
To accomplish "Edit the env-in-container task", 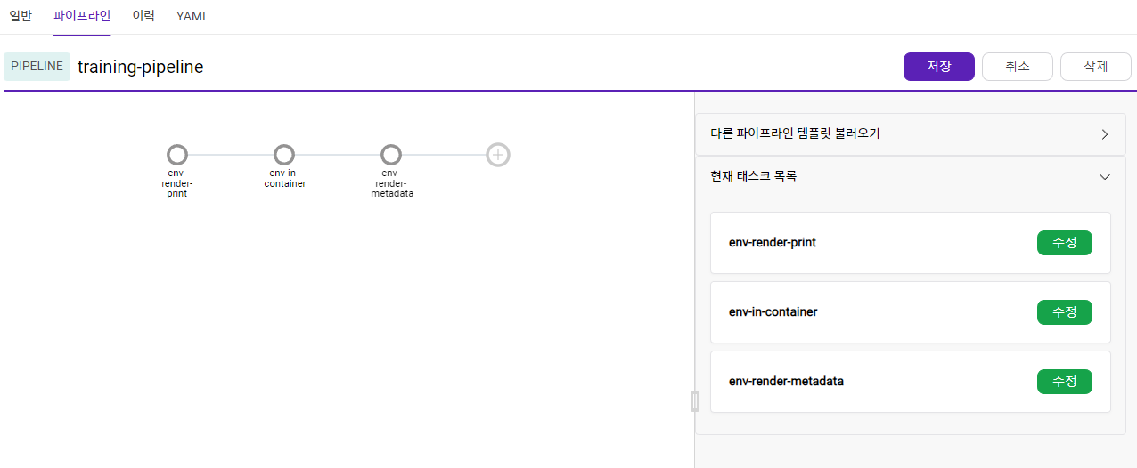I will (x=1065, y=312).
